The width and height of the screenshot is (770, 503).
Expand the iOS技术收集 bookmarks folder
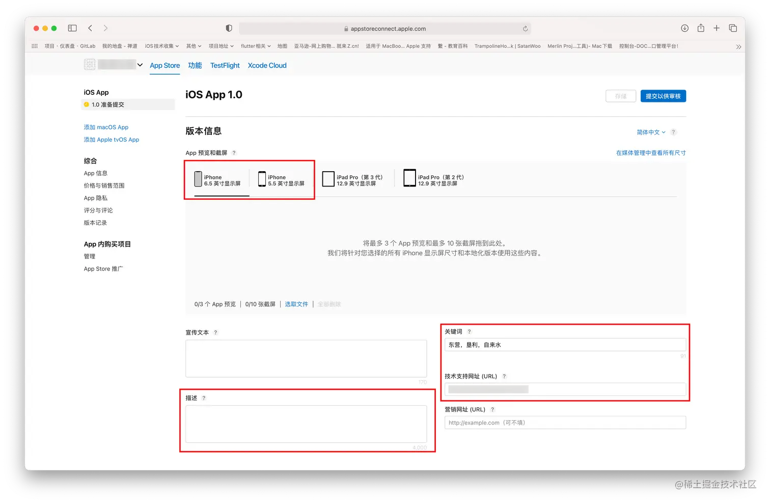pyautogui.click(x=162, y=46)
